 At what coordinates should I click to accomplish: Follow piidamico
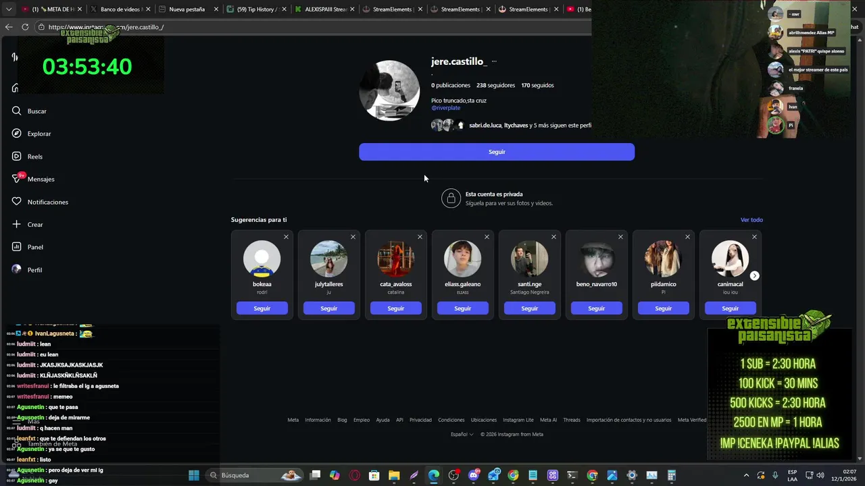(664, 308)
